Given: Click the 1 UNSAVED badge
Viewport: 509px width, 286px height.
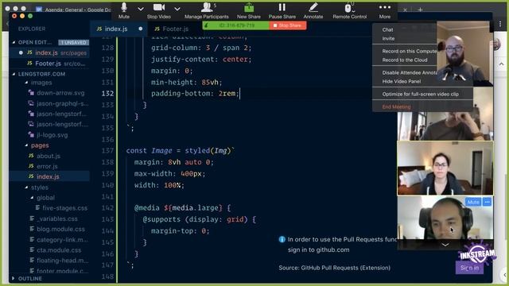Looking at the screenshot, I should tap(74, 42).
